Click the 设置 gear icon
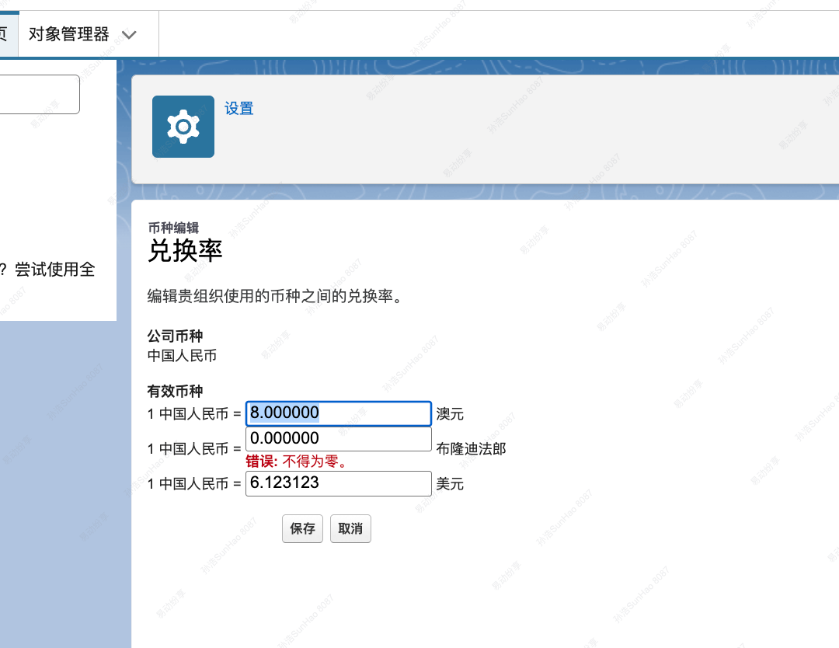839x648 pixels. (x=183, y=127)
